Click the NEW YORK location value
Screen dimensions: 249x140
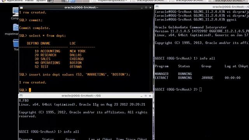77,51
